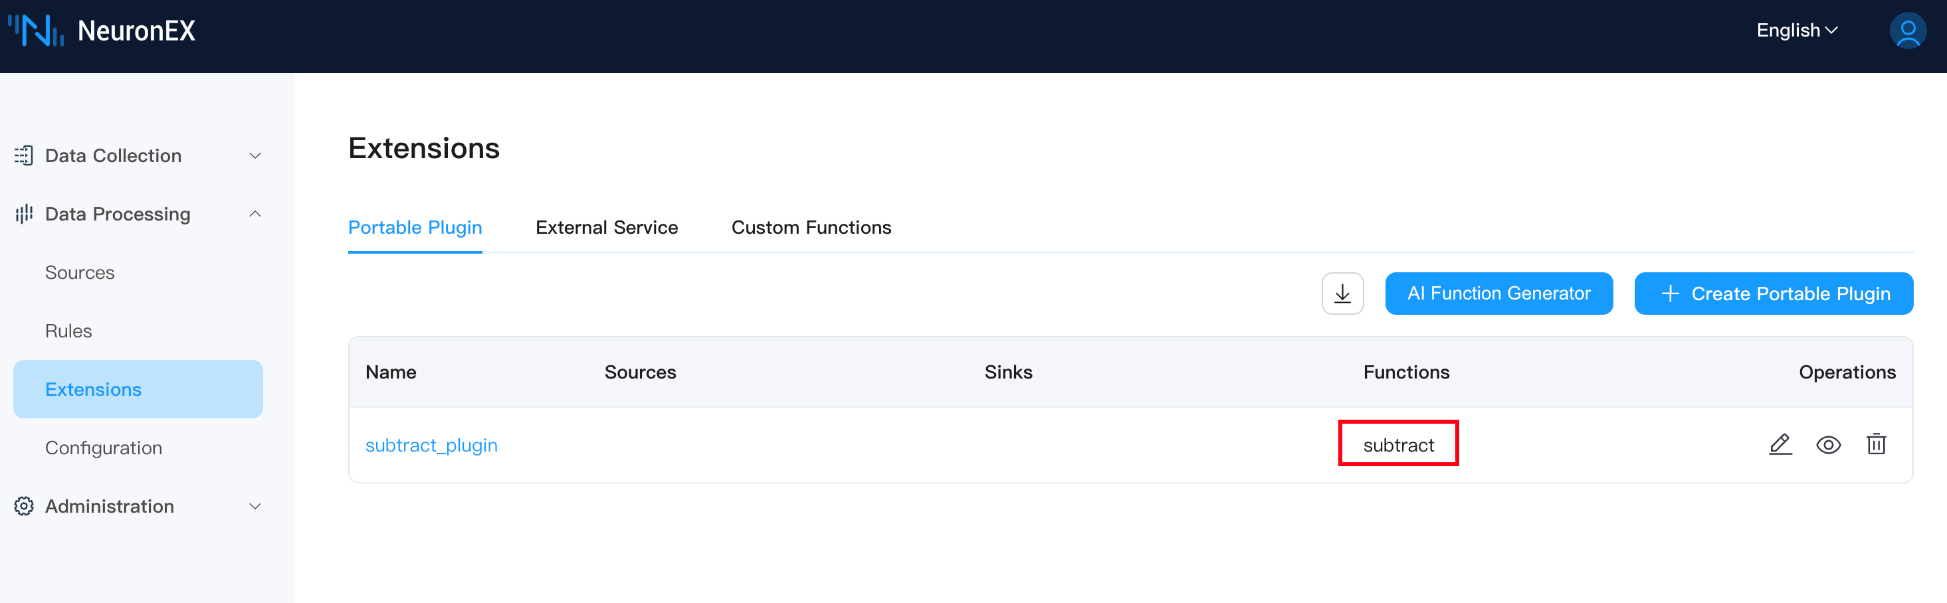Expand the Data Collection menu chevron

[x=255, y=155]
